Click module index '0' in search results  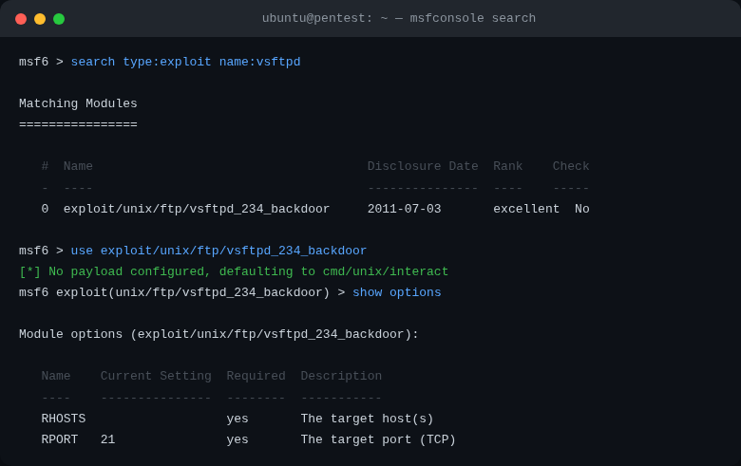point(45,209)
